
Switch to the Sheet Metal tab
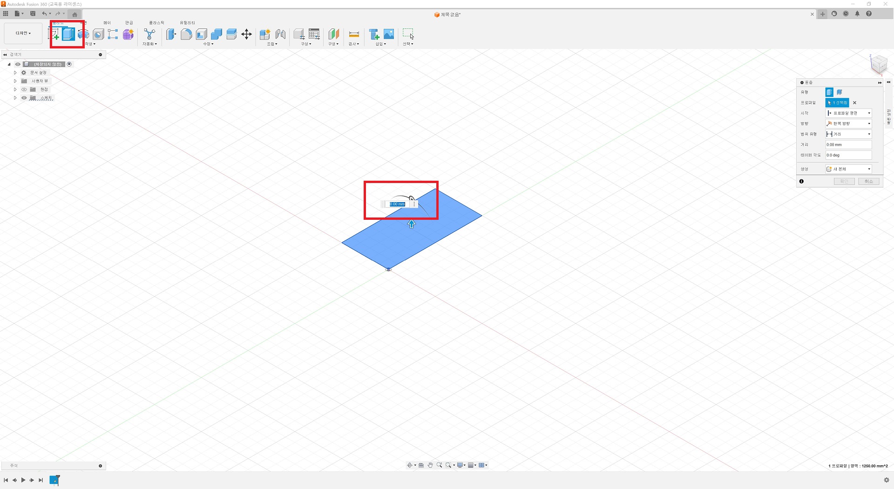[x=129, y=23]
